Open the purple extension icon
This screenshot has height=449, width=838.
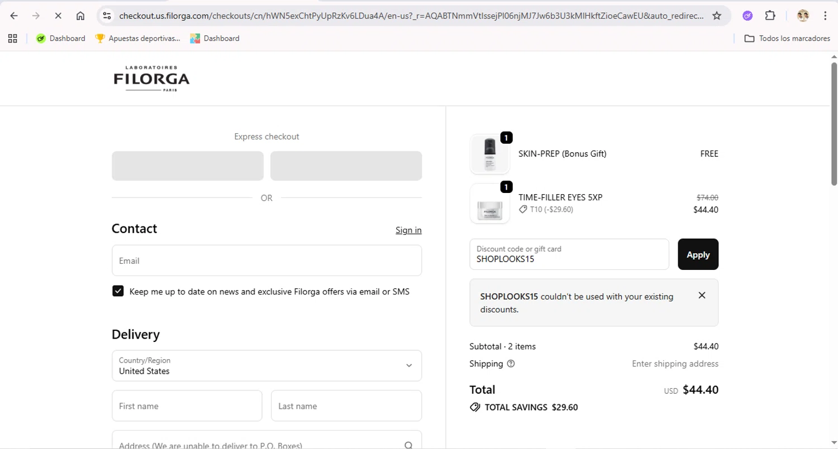(x=747, y=16)
